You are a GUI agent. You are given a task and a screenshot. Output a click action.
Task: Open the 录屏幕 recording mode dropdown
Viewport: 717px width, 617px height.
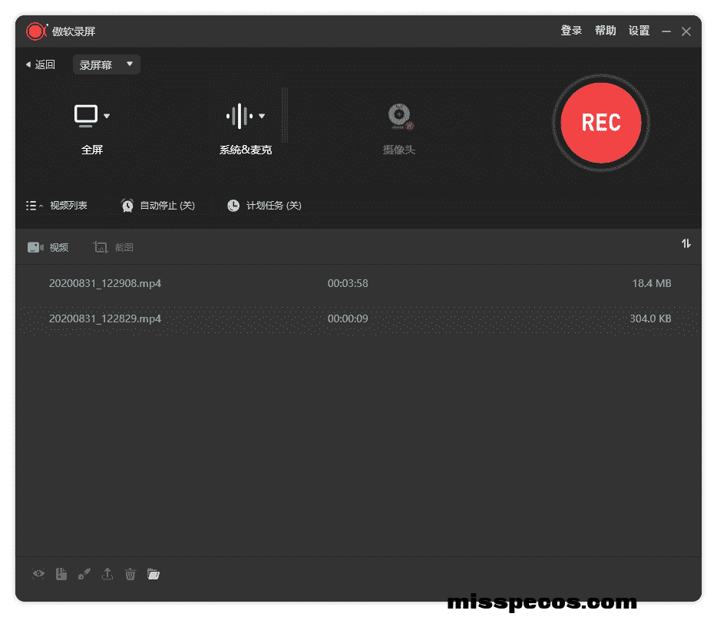coord(107,65)
